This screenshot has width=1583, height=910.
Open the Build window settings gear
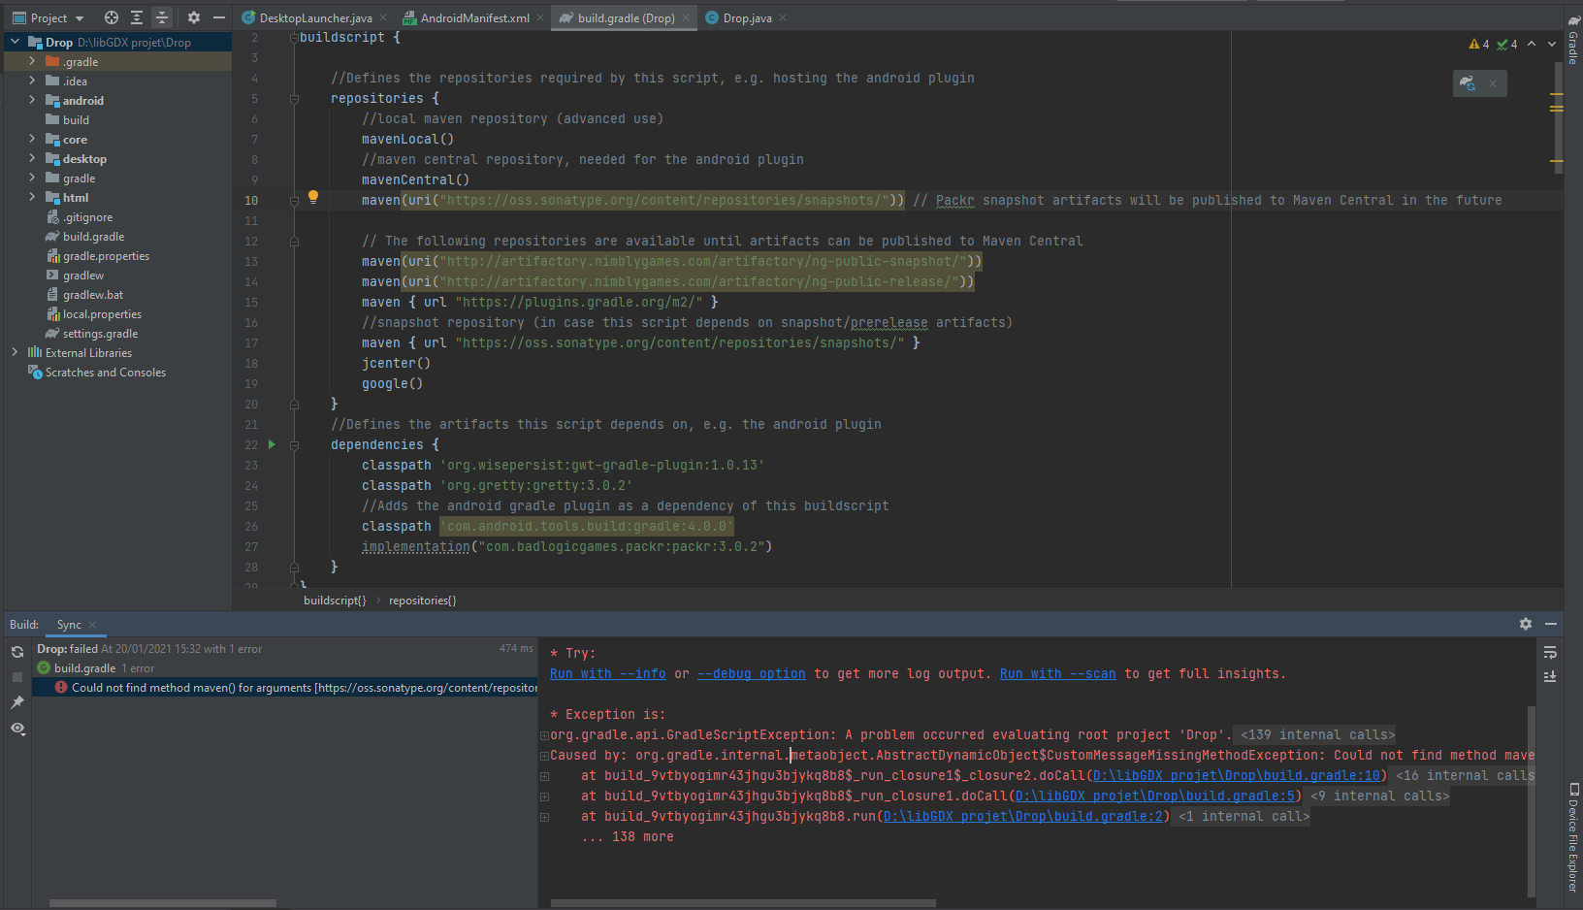1526,624
